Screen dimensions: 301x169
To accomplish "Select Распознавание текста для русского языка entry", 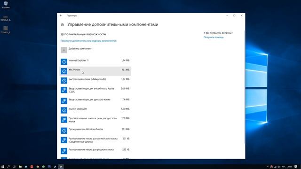I will pyautogui.click(x=95, y=151).
